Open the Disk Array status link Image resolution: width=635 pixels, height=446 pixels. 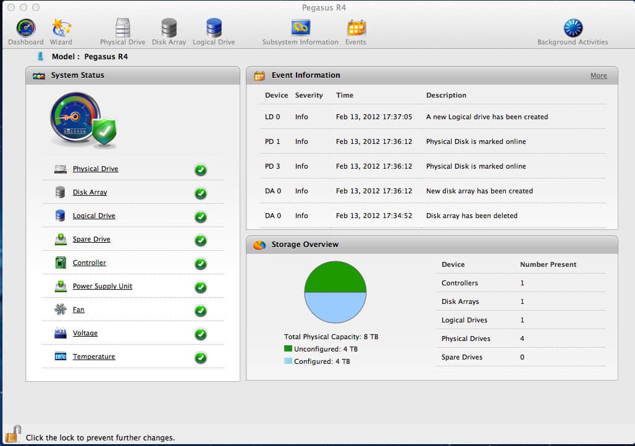90,192
